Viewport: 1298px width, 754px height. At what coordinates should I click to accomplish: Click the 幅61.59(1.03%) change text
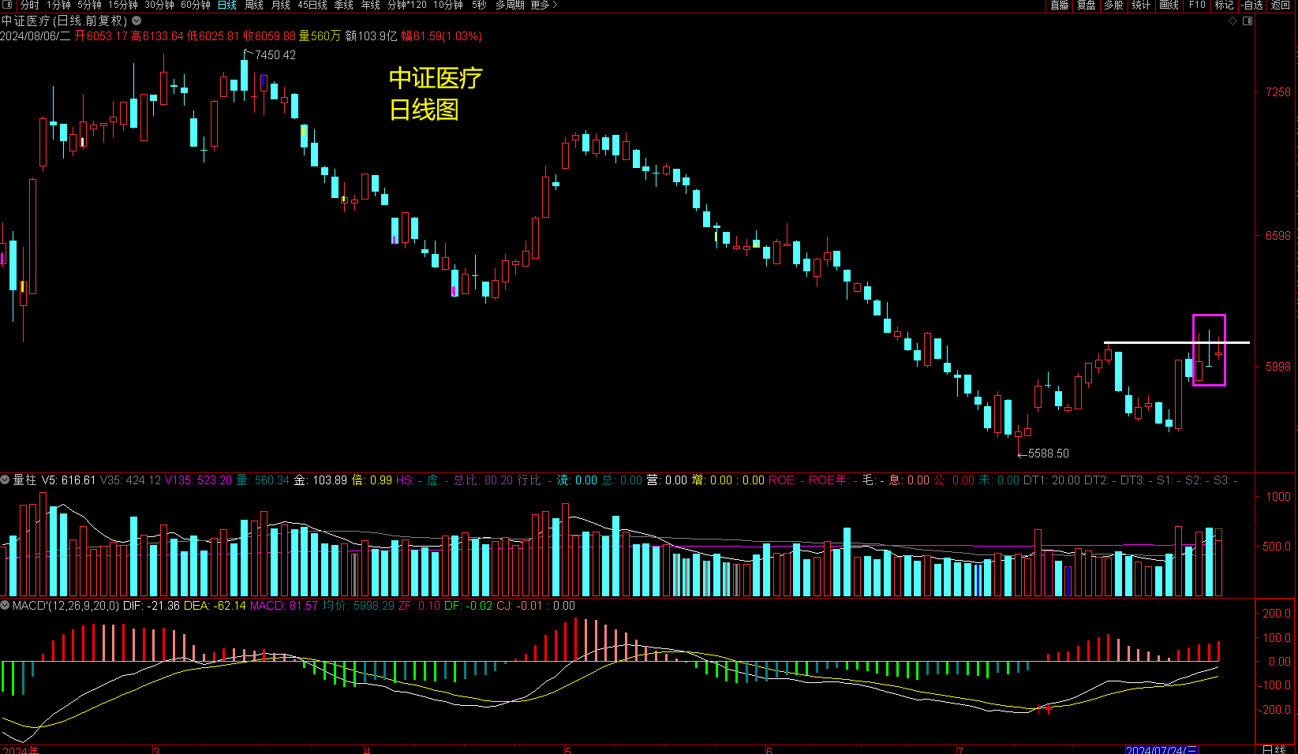[442, 36]
